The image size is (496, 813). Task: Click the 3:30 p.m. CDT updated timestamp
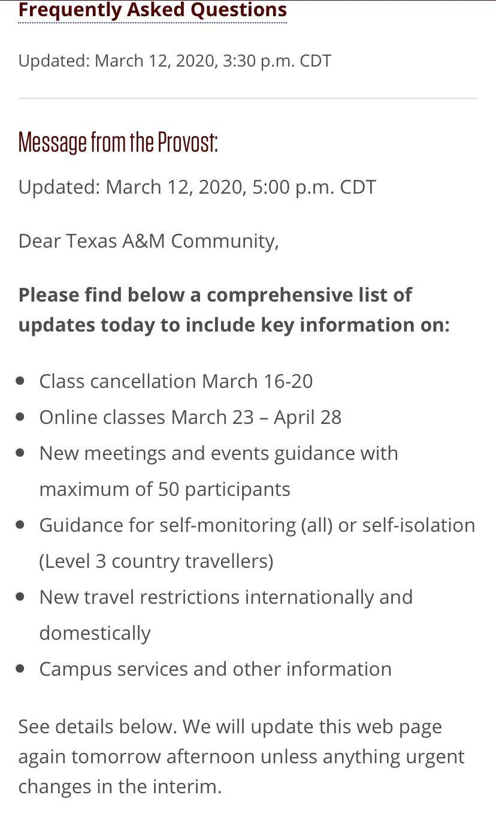[x=174, y=61]
